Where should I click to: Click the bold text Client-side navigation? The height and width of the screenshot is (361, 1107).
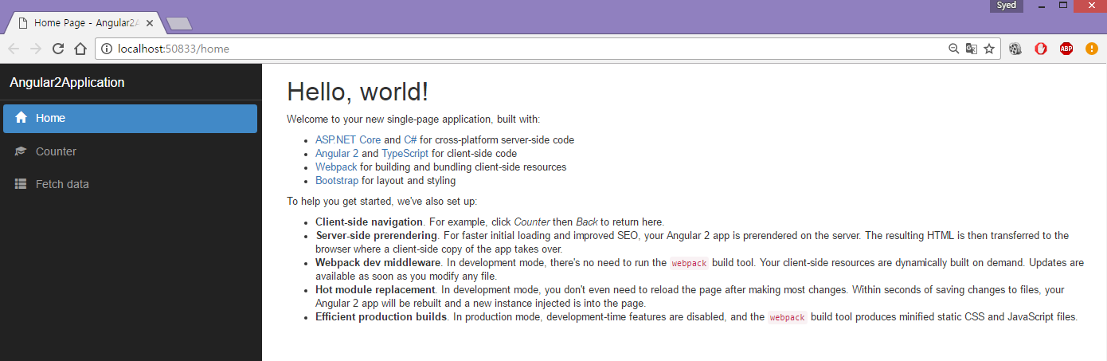click(370, 222)
